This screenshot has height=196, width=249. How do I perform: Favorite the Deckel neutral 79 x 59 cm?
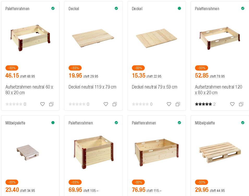tap(169, 104)
